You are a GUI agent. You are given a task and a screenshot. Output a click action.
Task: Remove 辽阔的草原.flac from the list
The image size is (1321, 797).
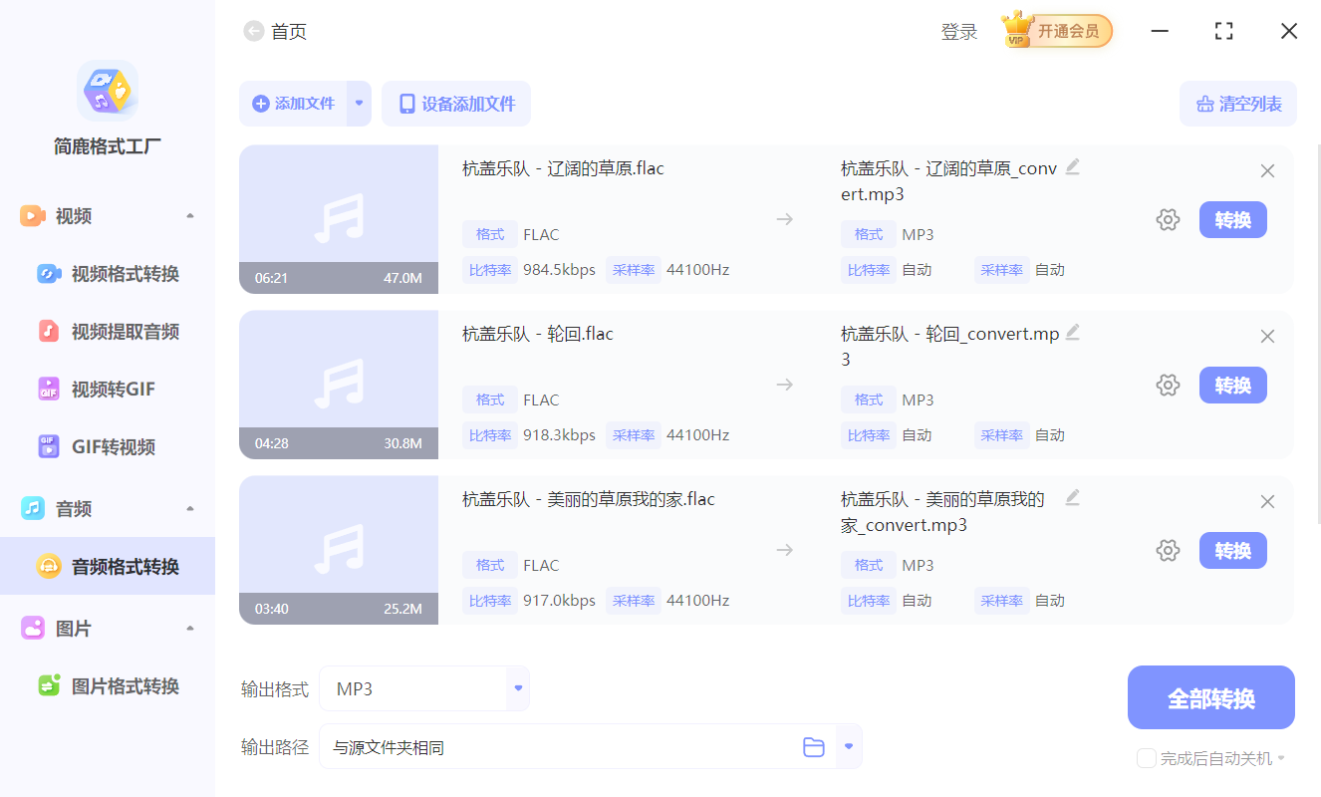point(1267,171)
